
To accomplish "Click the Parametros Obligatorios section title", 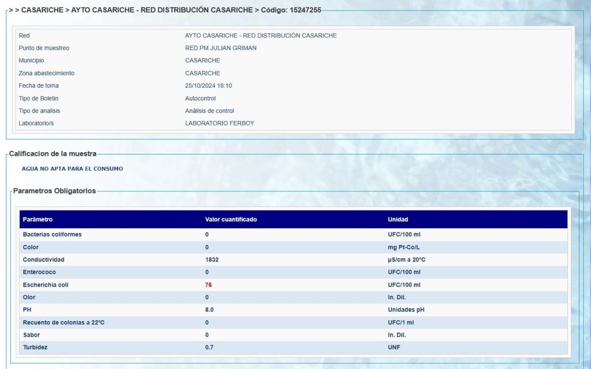I will [54, 191].
